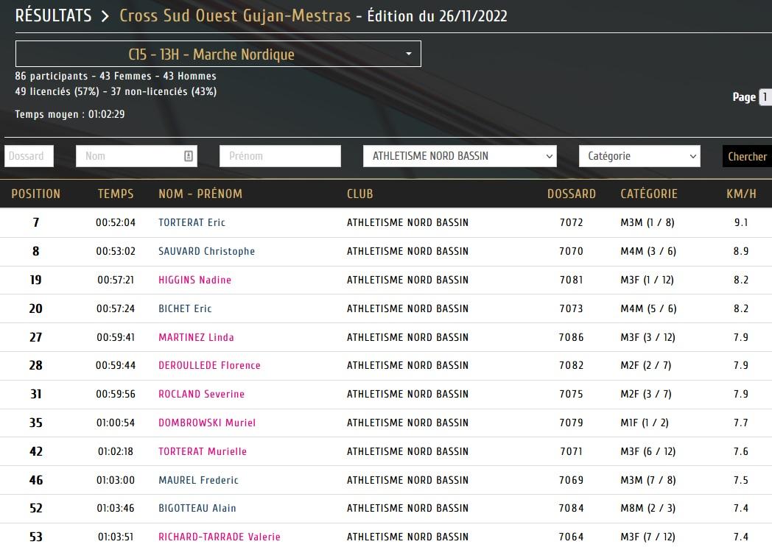Click category M1F (1 / 2)
The image size is (772, 547).
[x=645, y=423]
